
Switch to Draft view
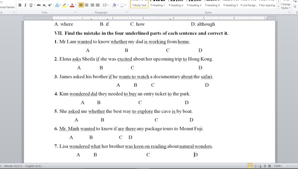pyautogui.click(x=269, y=166)
